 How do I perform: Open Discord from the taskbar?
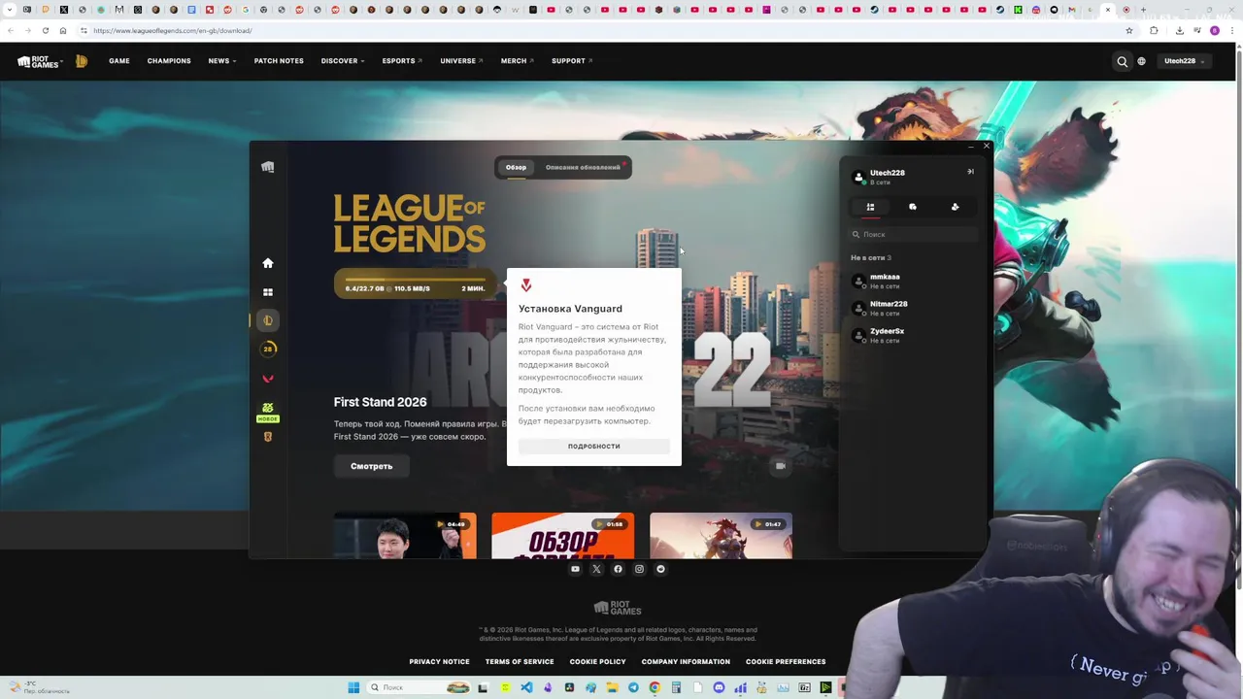coord(719,687)
